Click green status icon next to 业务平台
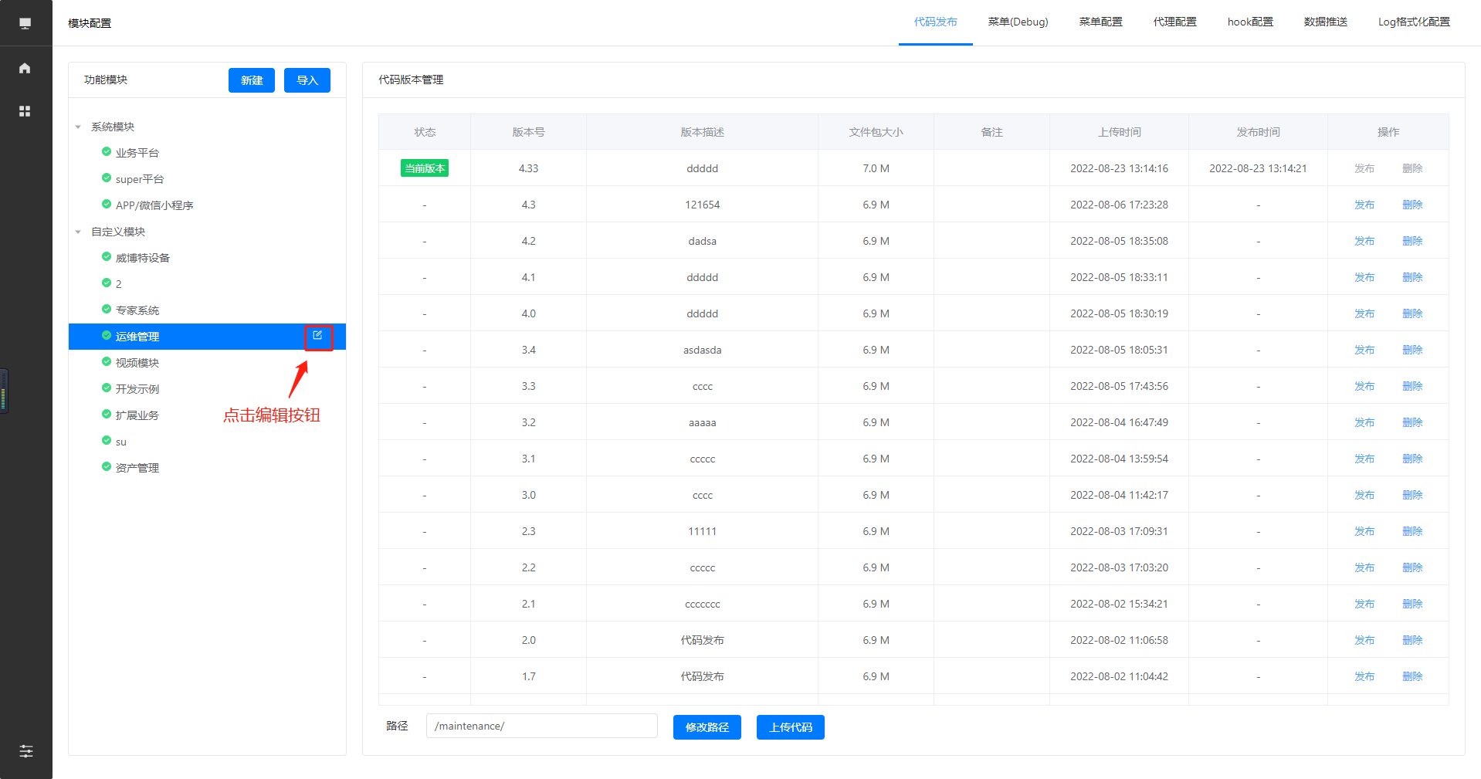The height and width of the screenshot is (779, 1481). (107, 152)
